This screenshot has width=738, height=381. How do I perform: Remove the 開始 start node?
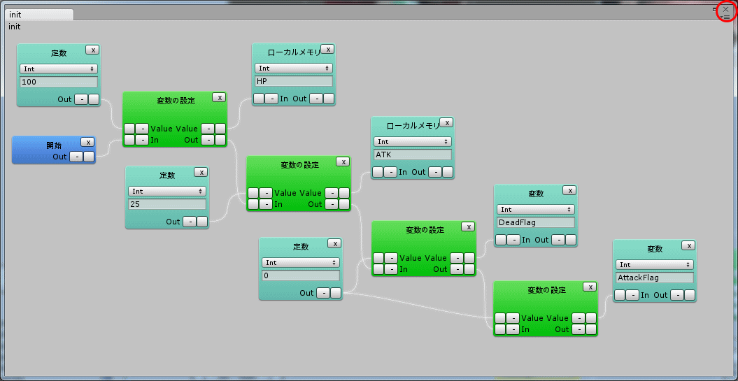87,142
